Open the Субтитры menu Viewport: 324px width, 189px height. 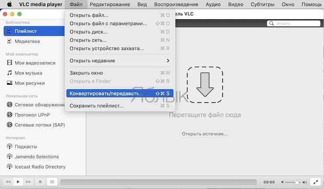[x=262, y=4]
